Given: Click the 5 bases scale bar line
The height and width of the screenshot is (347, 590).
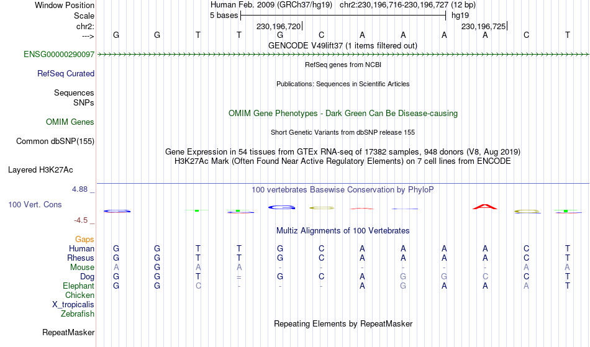Looking at the screenshot, I should point(343,16).
